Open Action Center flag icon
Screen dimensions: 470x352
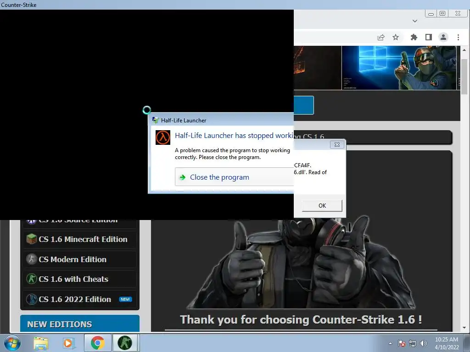pyautogui.click(x=402, y=343)
